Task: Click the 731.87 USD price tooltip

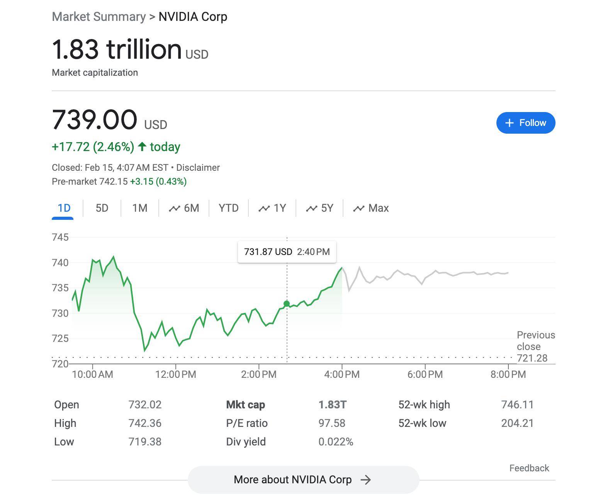Action: tap(287, 251)
